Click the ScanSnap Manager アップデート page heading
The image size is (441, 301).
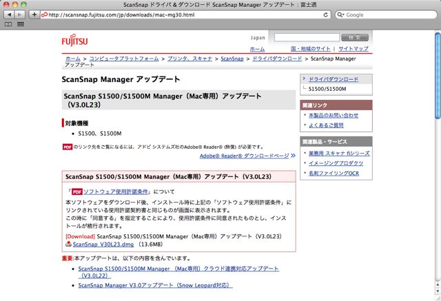pos(121,79)
